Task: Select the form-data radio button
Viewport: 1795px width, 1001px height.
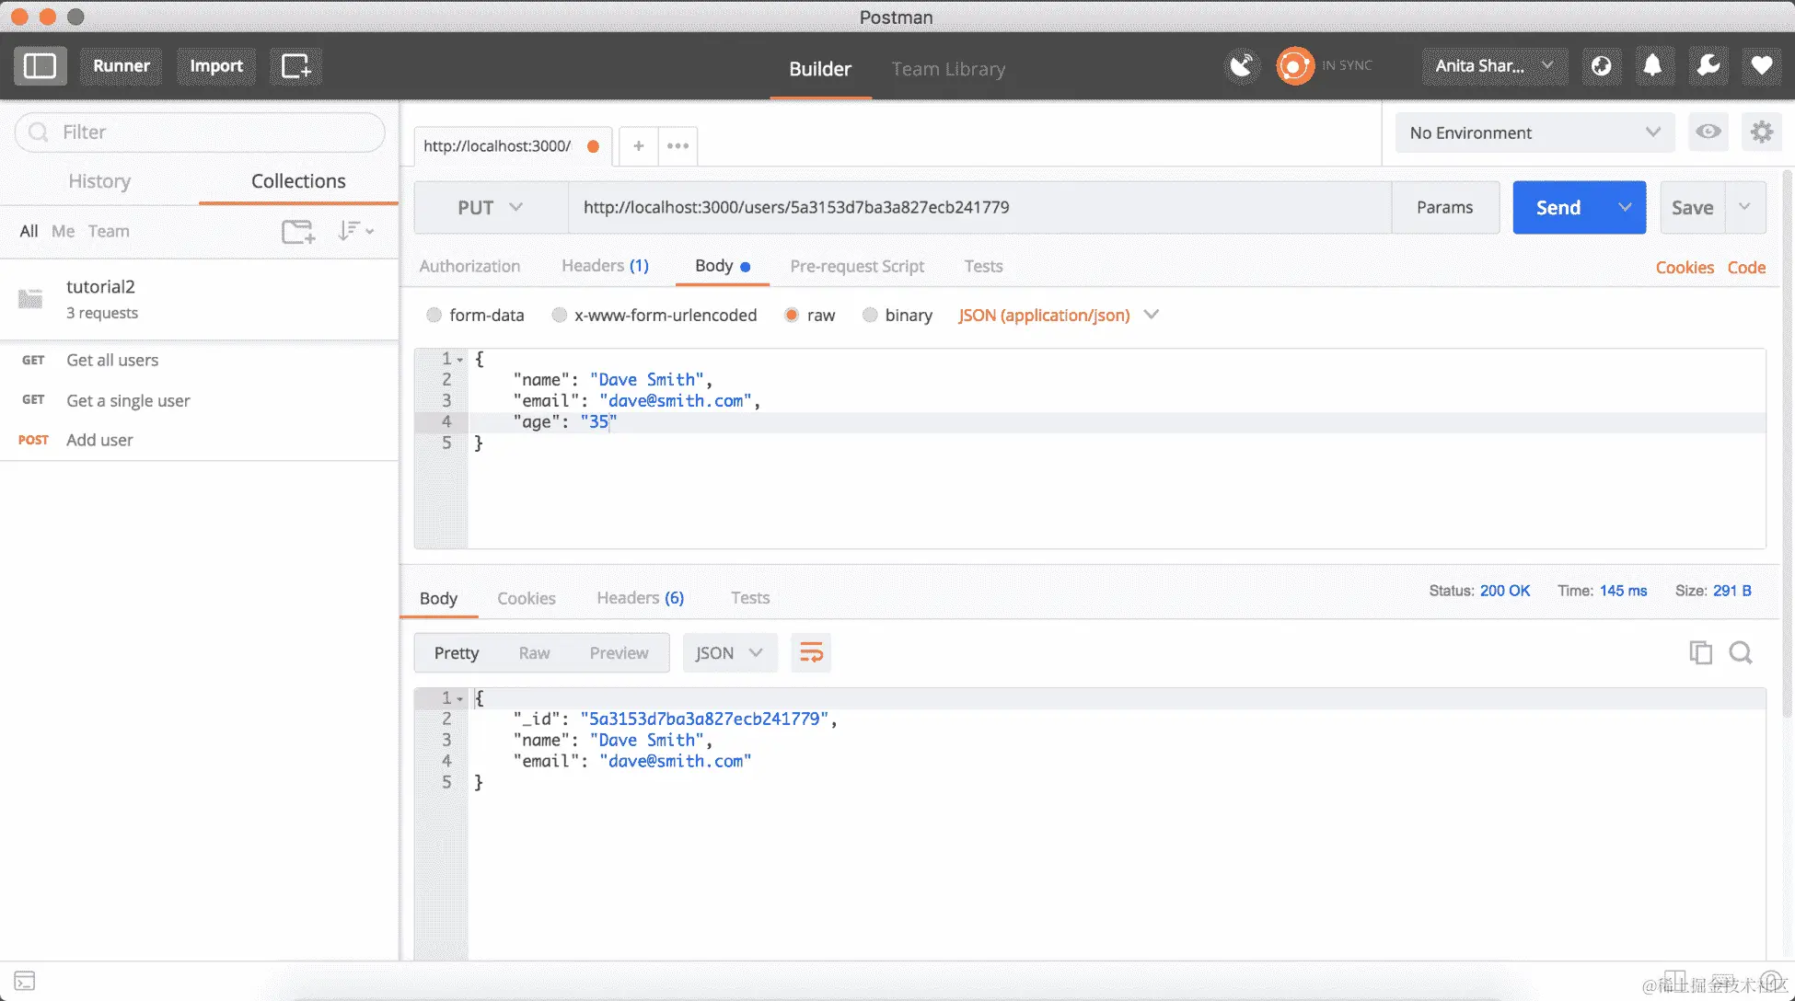Action: click(434, 316)
